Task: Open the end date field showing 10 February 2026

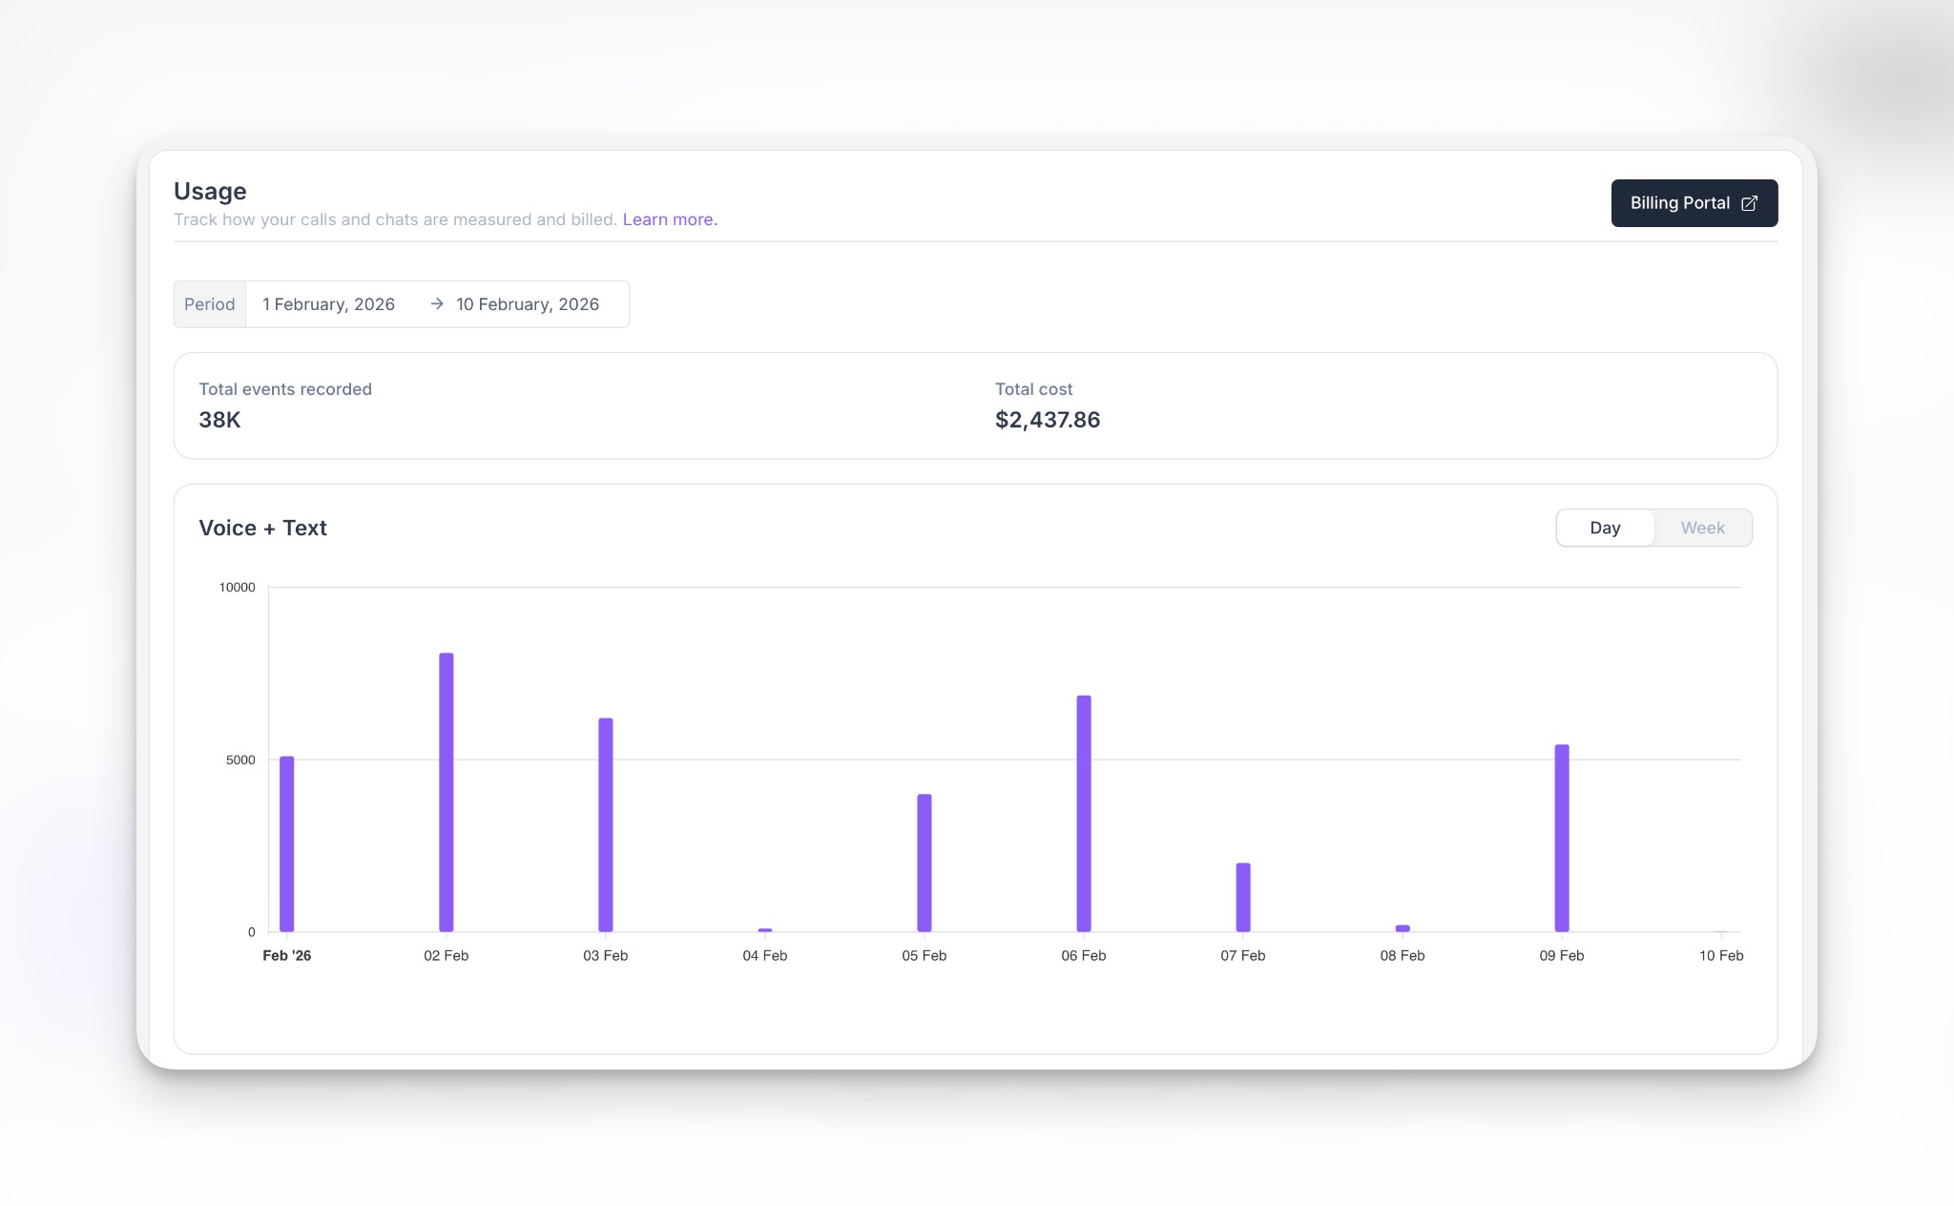Action: tap(527, 303)
